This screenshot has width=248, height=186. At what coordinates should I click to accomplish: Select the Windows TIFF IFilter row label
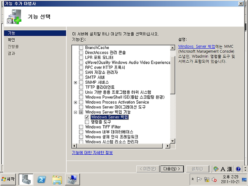tap(103, 127)
